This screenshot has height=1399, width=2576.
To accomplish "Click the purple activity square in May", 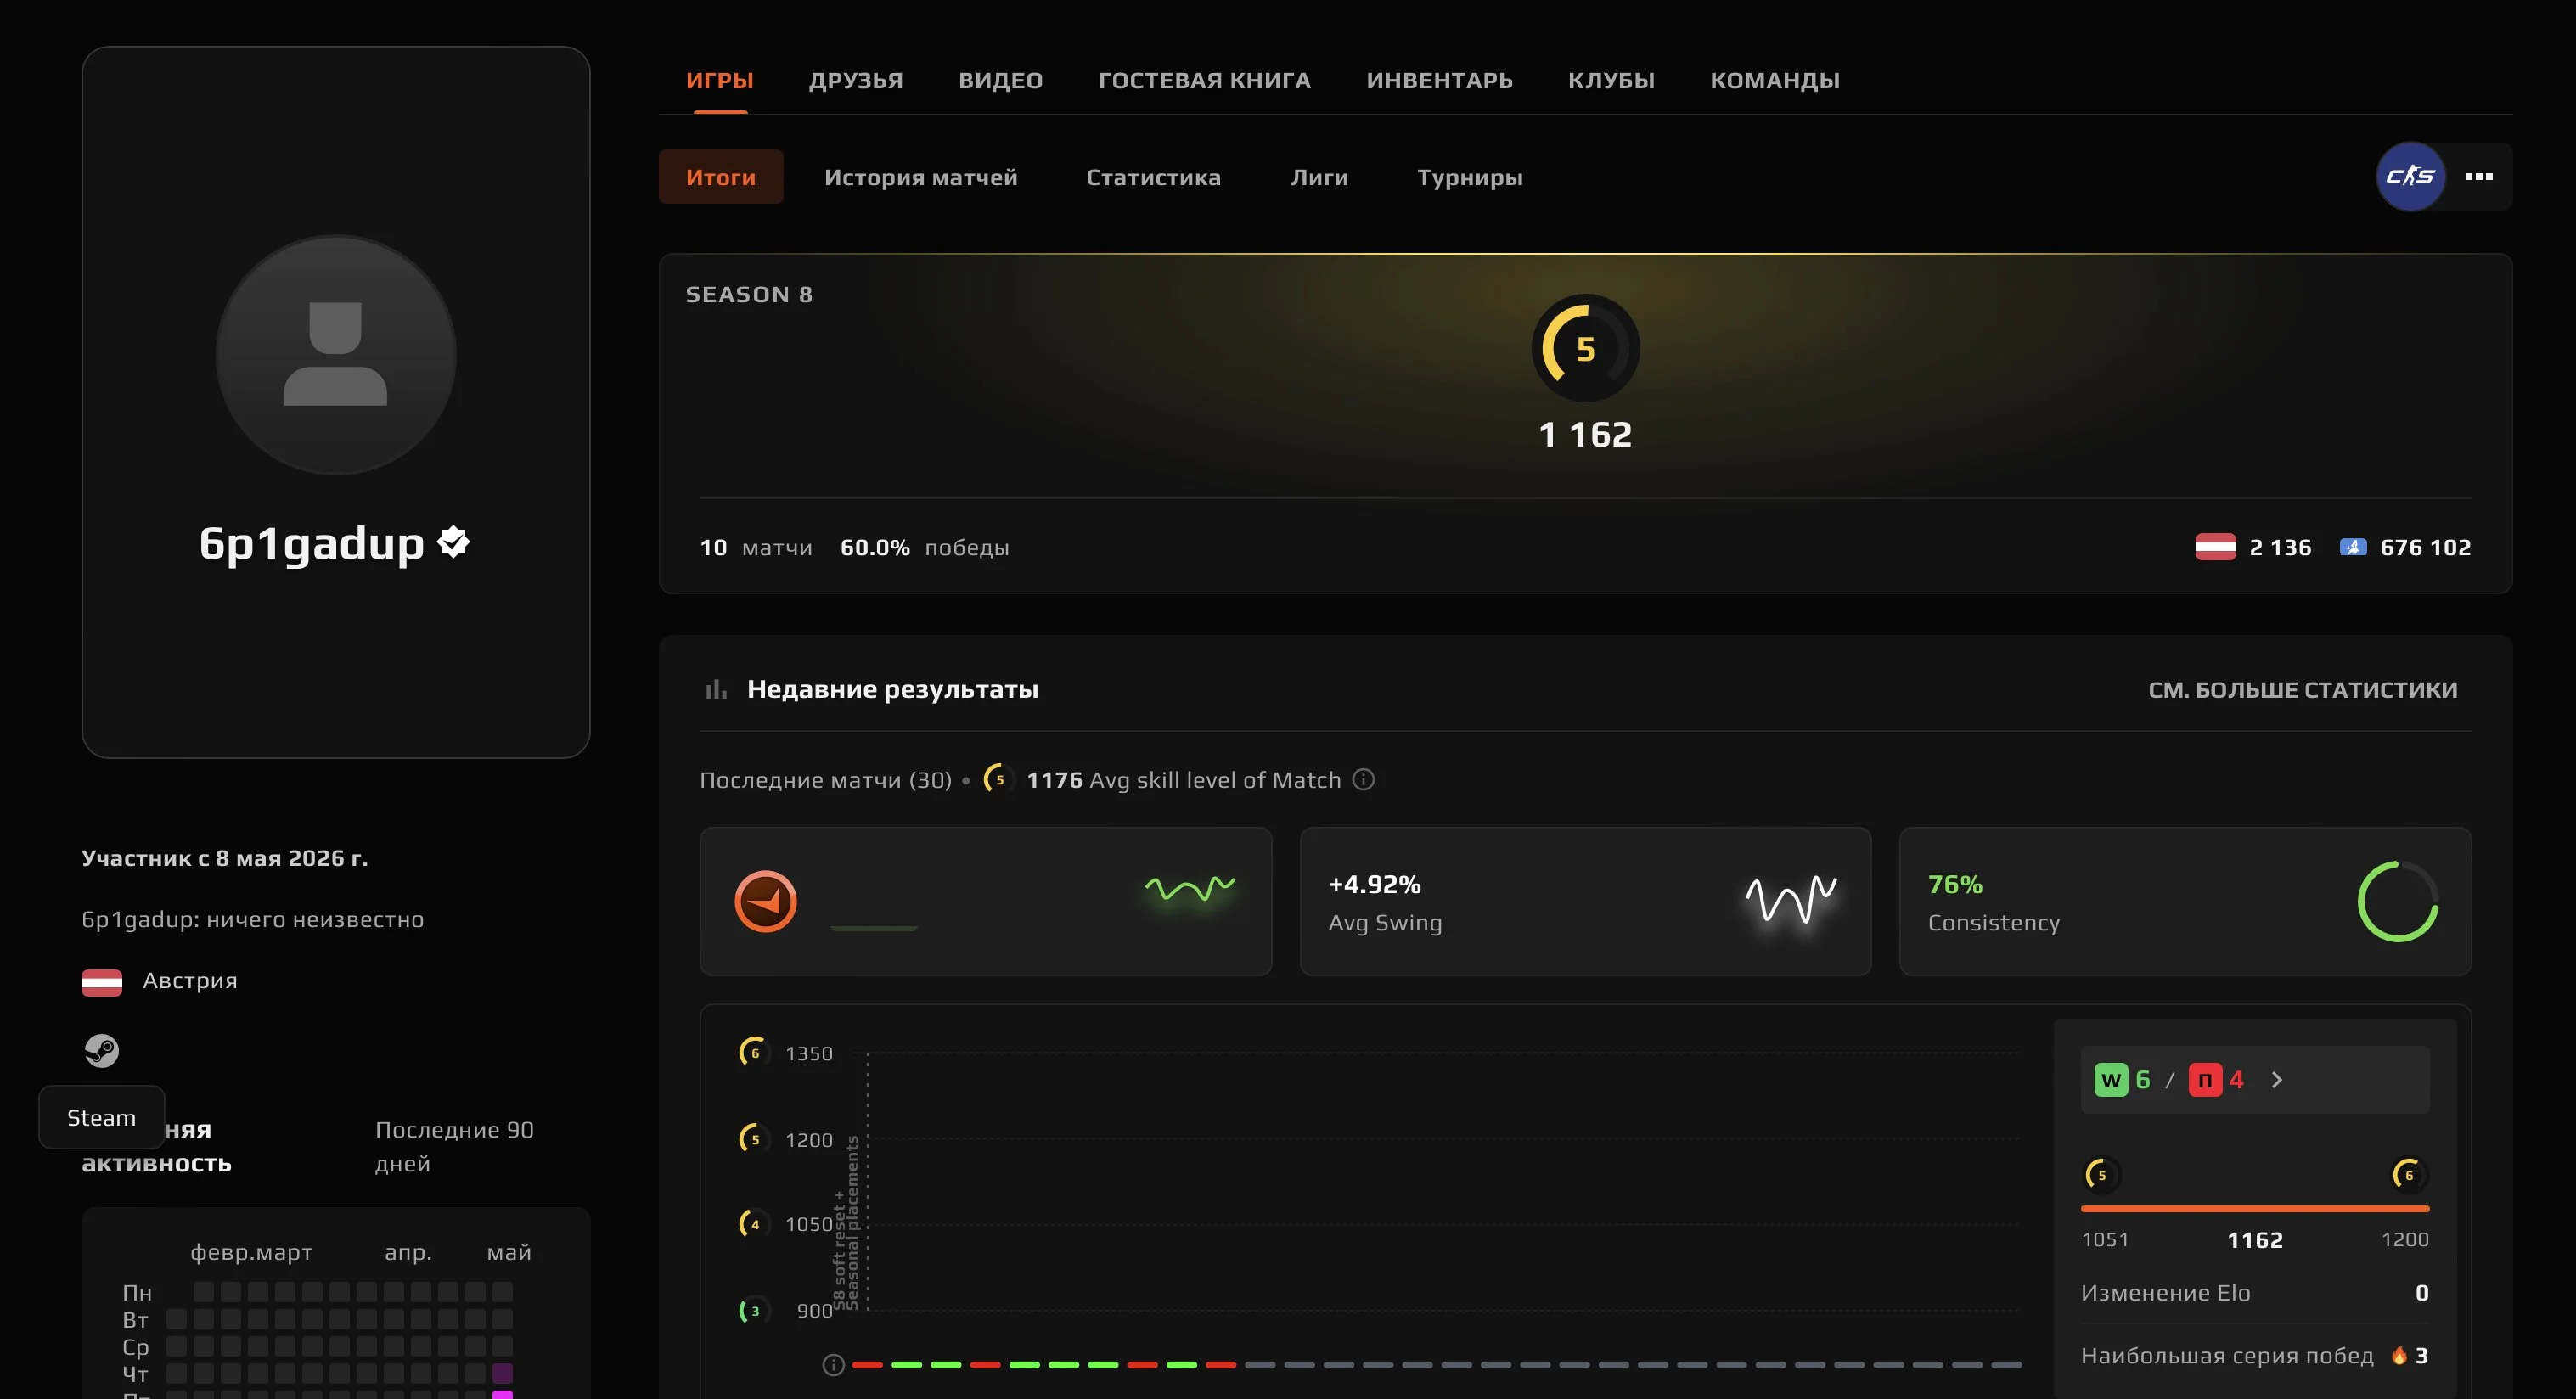I will pyautogui.click(x=502, y=1372).
